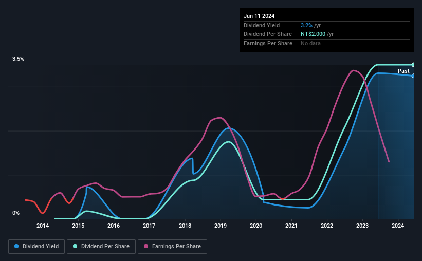Toggle the Earnings Per Share legend button
This screenshot has width=422, height=261.
pos(172,247)
